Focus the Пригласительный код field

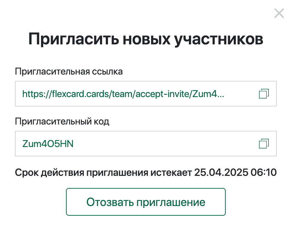(146, 144)
